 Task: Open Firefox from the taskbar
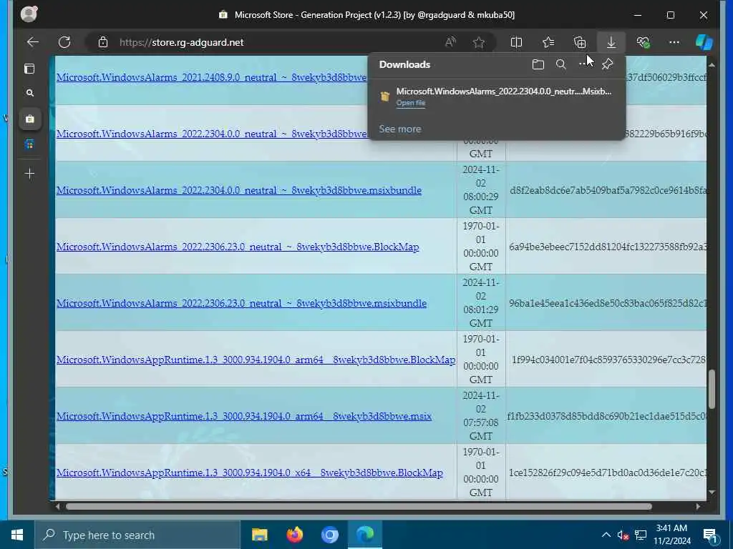pyautogui.click(x=294, y=535)
